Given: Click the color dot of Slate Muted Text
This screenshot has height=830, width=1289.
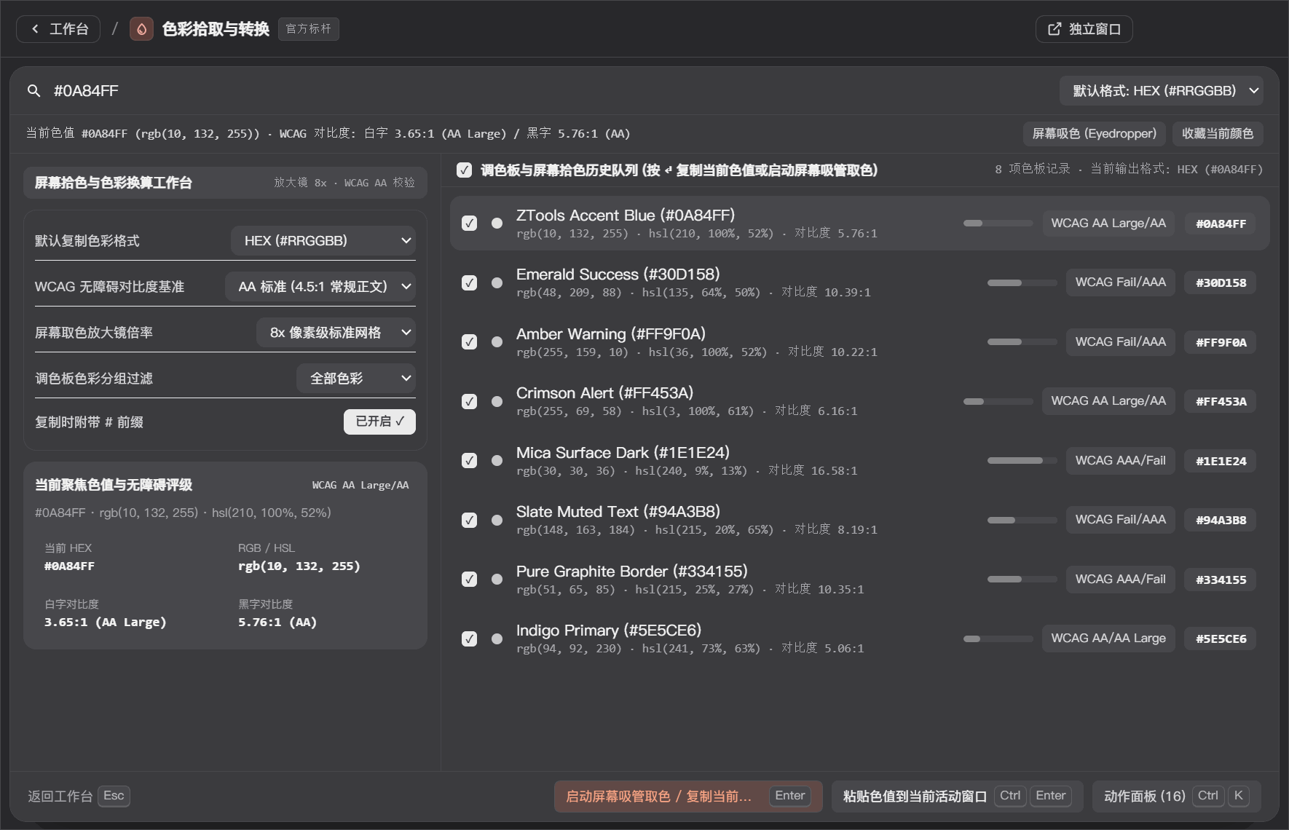Looking at the screenshot, I should point(497,521).
